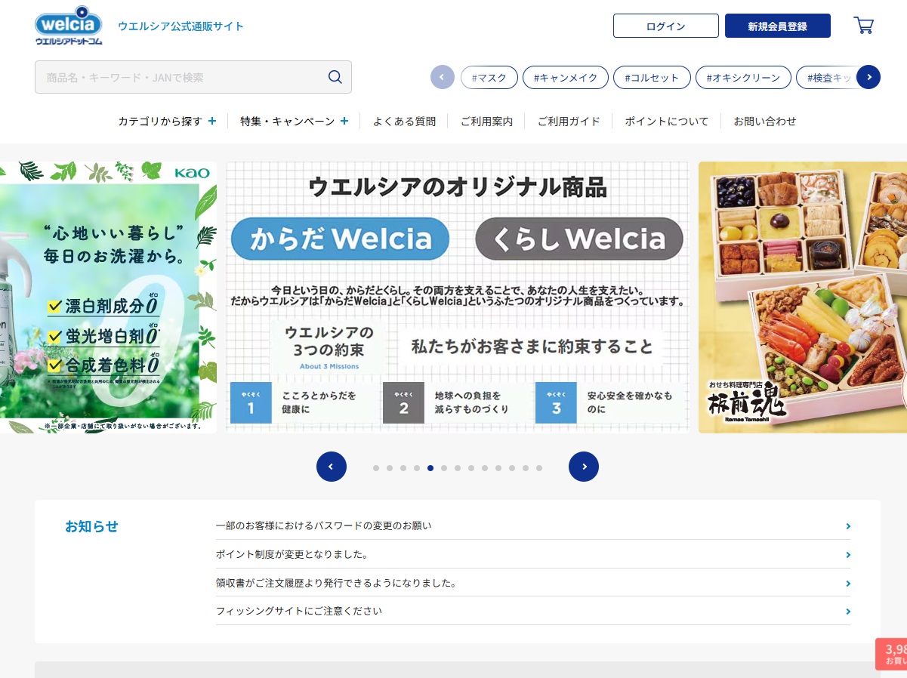Open ポイントについて menu item
This screenshot has width=907, height=678.
tap(666, 121)
